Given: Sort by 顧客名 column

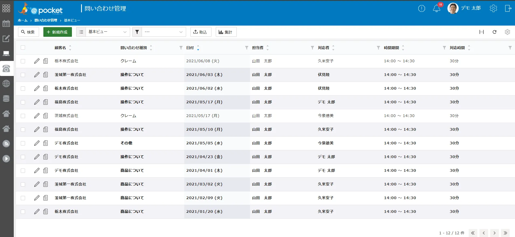Looking at the screenshot, I should point(70,48).
